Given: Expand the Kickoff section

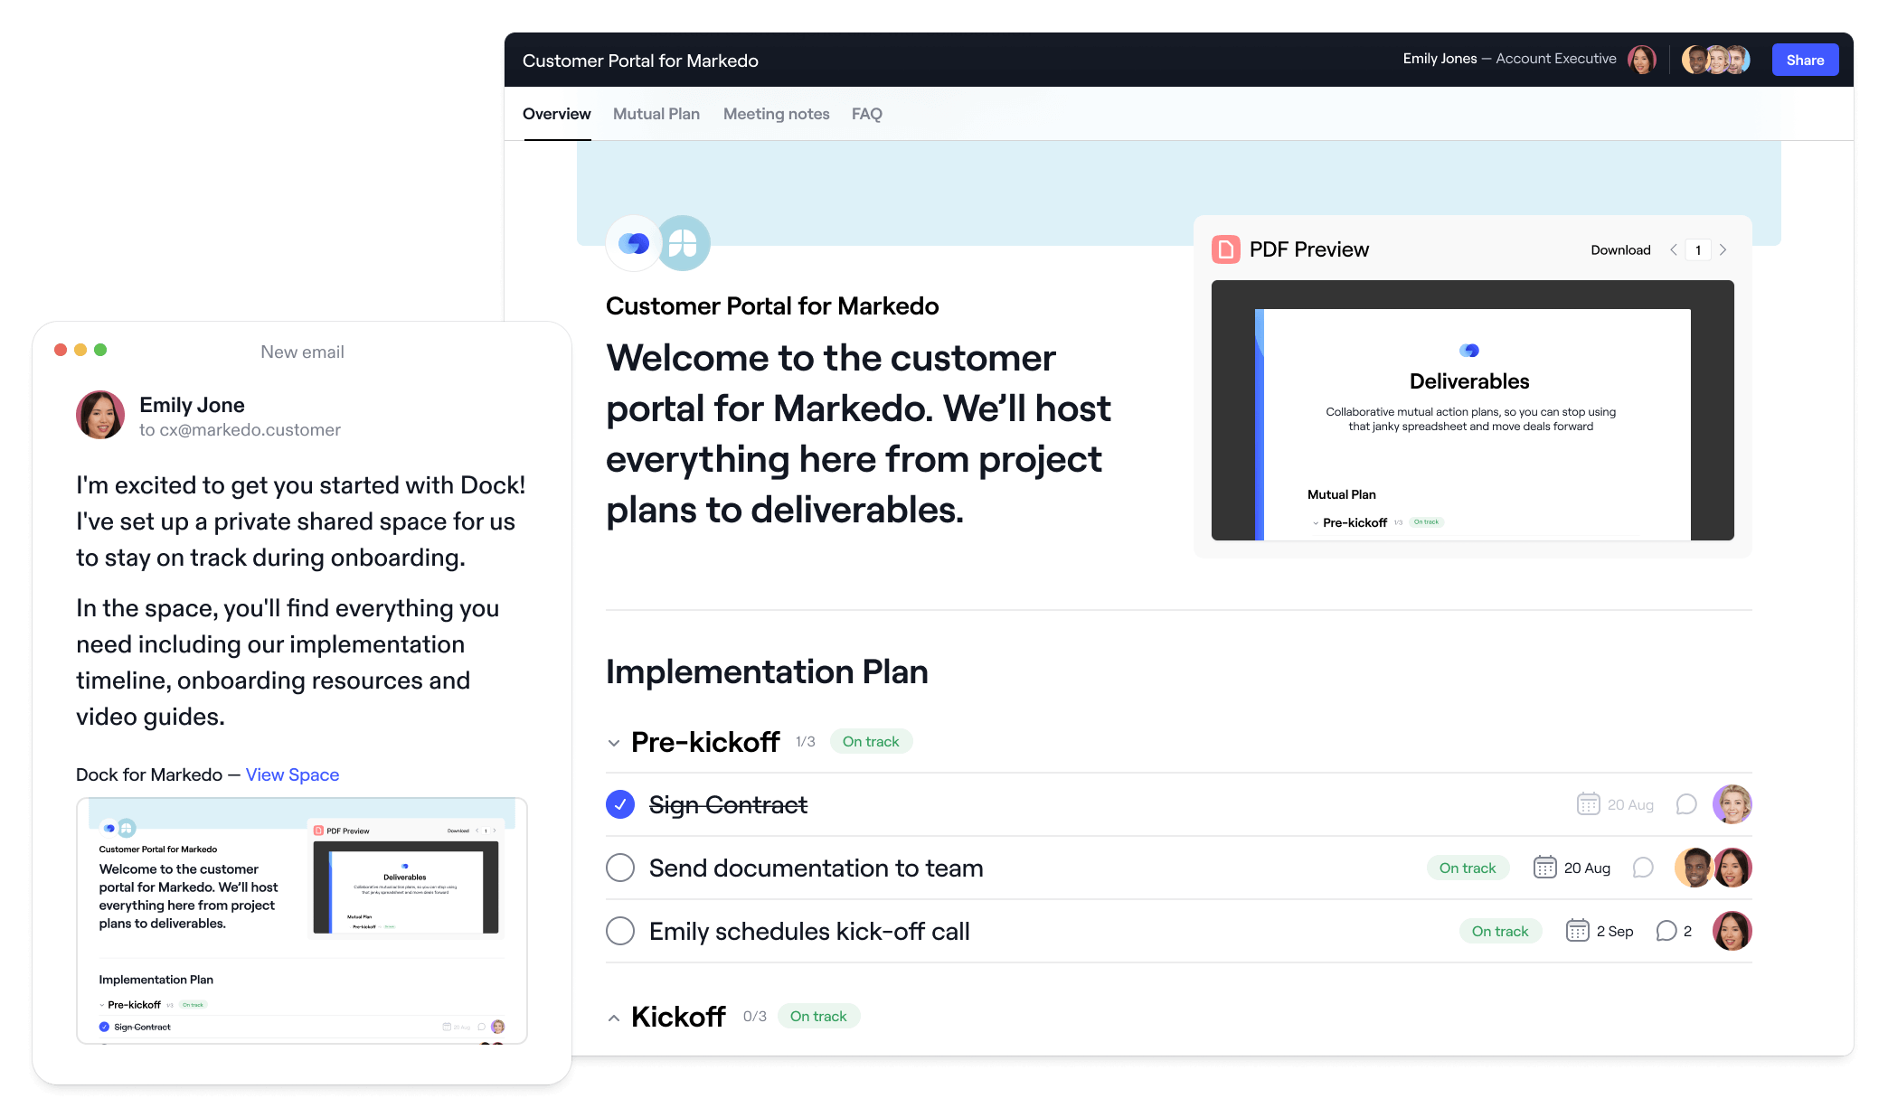Looking at the screenshot, I should pos(613,1017).
